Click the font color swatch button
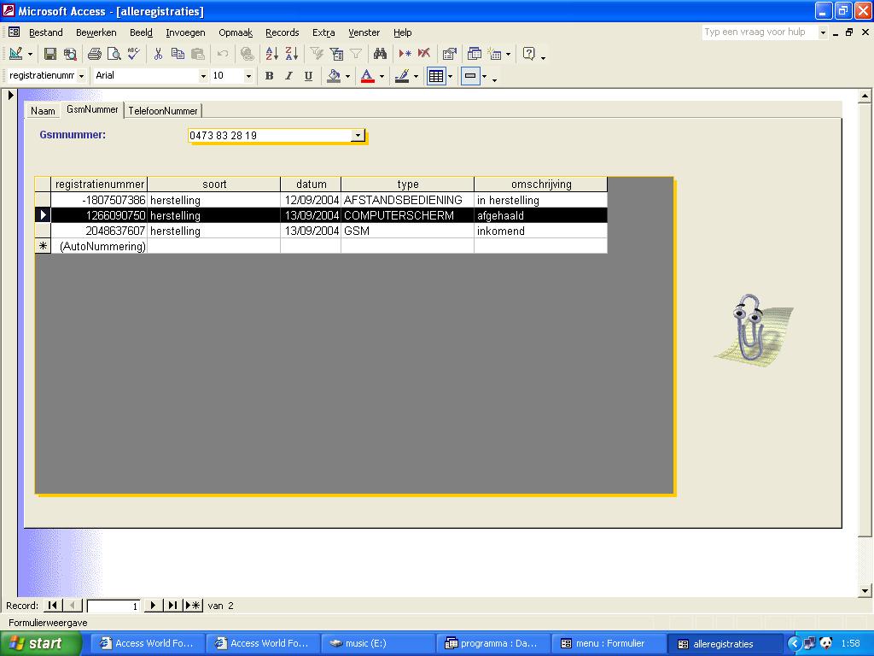874x656 pixels. pyautogui.click(x=367, y=76)
